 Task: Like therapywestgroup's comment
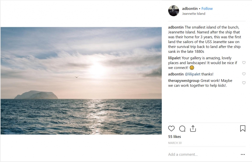[244, 83]
